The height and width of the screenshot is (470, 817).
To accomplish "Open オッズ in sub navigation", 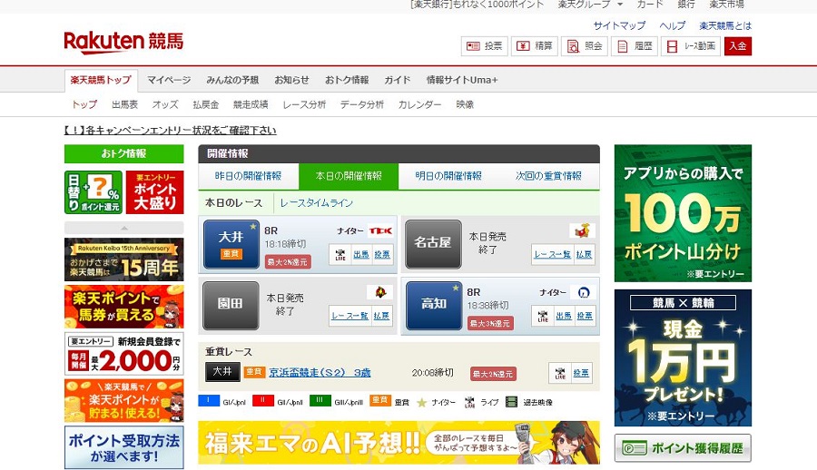I will [165, 104].
